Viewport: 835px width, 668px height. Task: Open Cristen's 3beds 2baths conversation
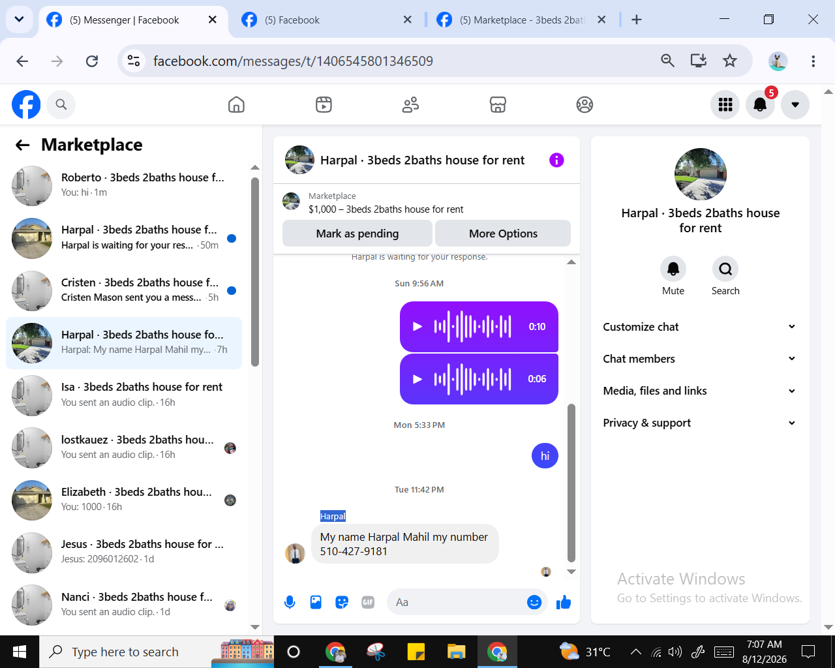(124, 290)
